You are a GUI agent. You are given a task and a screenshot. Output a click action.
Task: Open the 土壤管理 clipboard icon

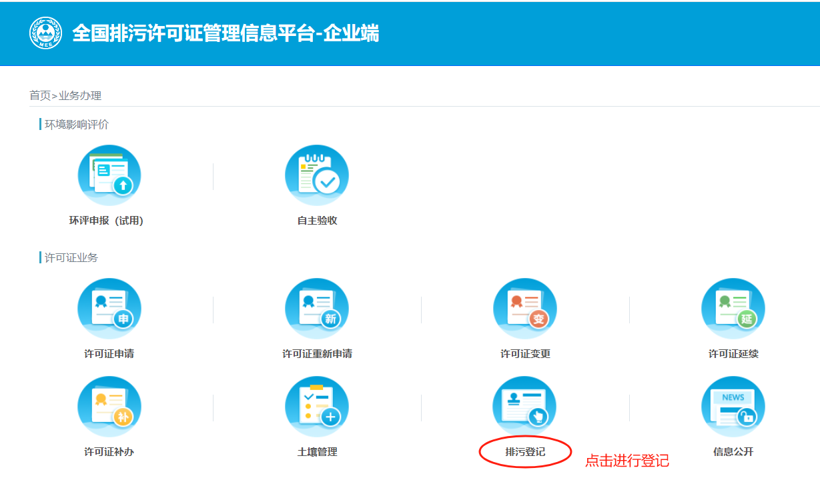[317, 407]
